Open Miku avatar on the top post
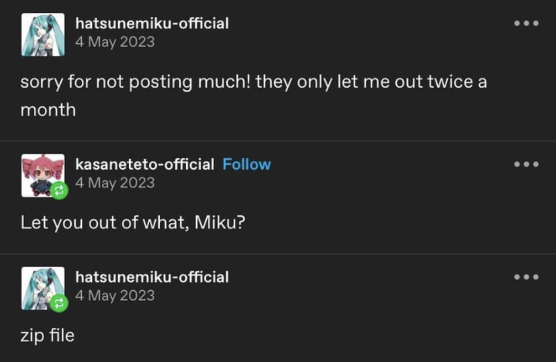Screen dimensions: 556x362 43,35
